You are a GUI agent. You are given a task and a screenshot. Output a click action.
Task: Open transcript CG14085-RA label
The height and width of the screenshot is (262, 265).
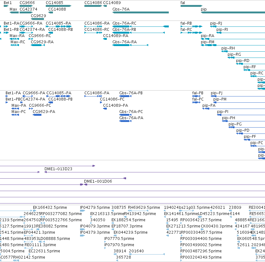click(59, 23)
